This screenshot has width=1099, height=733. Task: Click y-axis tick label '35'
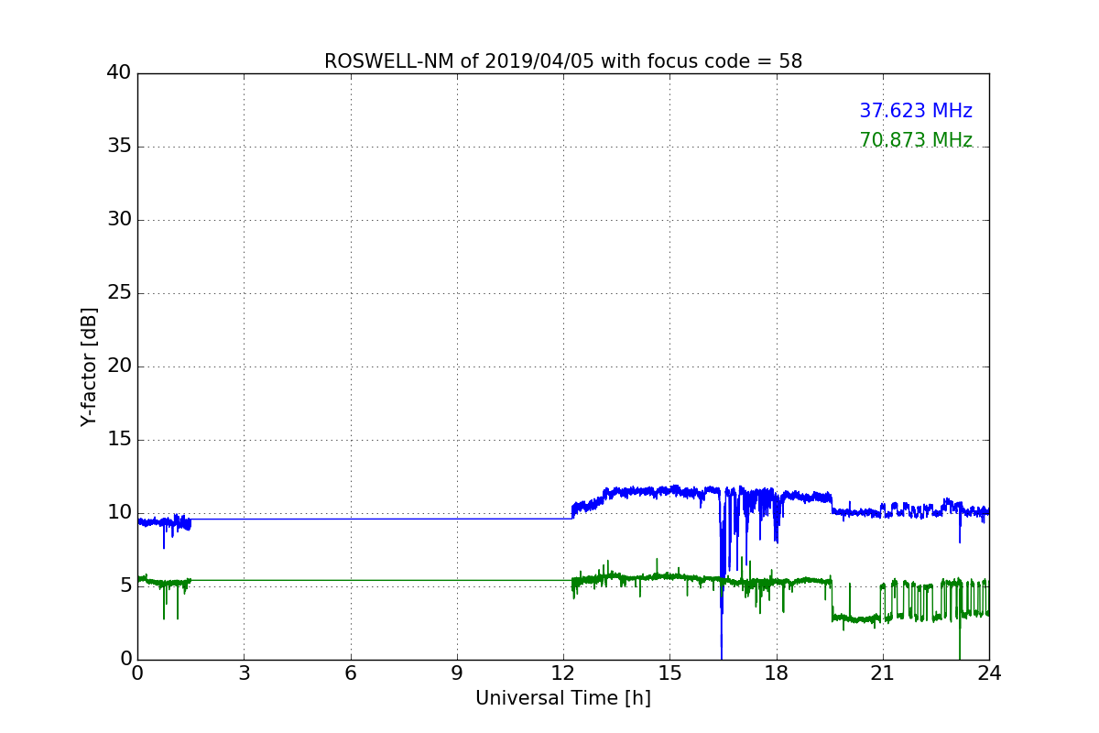pyautogui.click(x=120, y=146)
